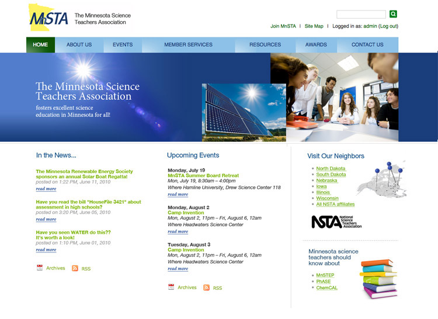Screen dimensions: 438x319
Task: Click the Monday, July 19 date text
Action: tap(186, 170)
